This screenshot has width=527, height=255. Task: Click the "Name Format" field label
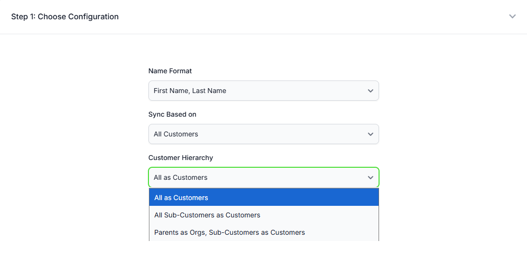pyautogui.click(x=170, y=71)
